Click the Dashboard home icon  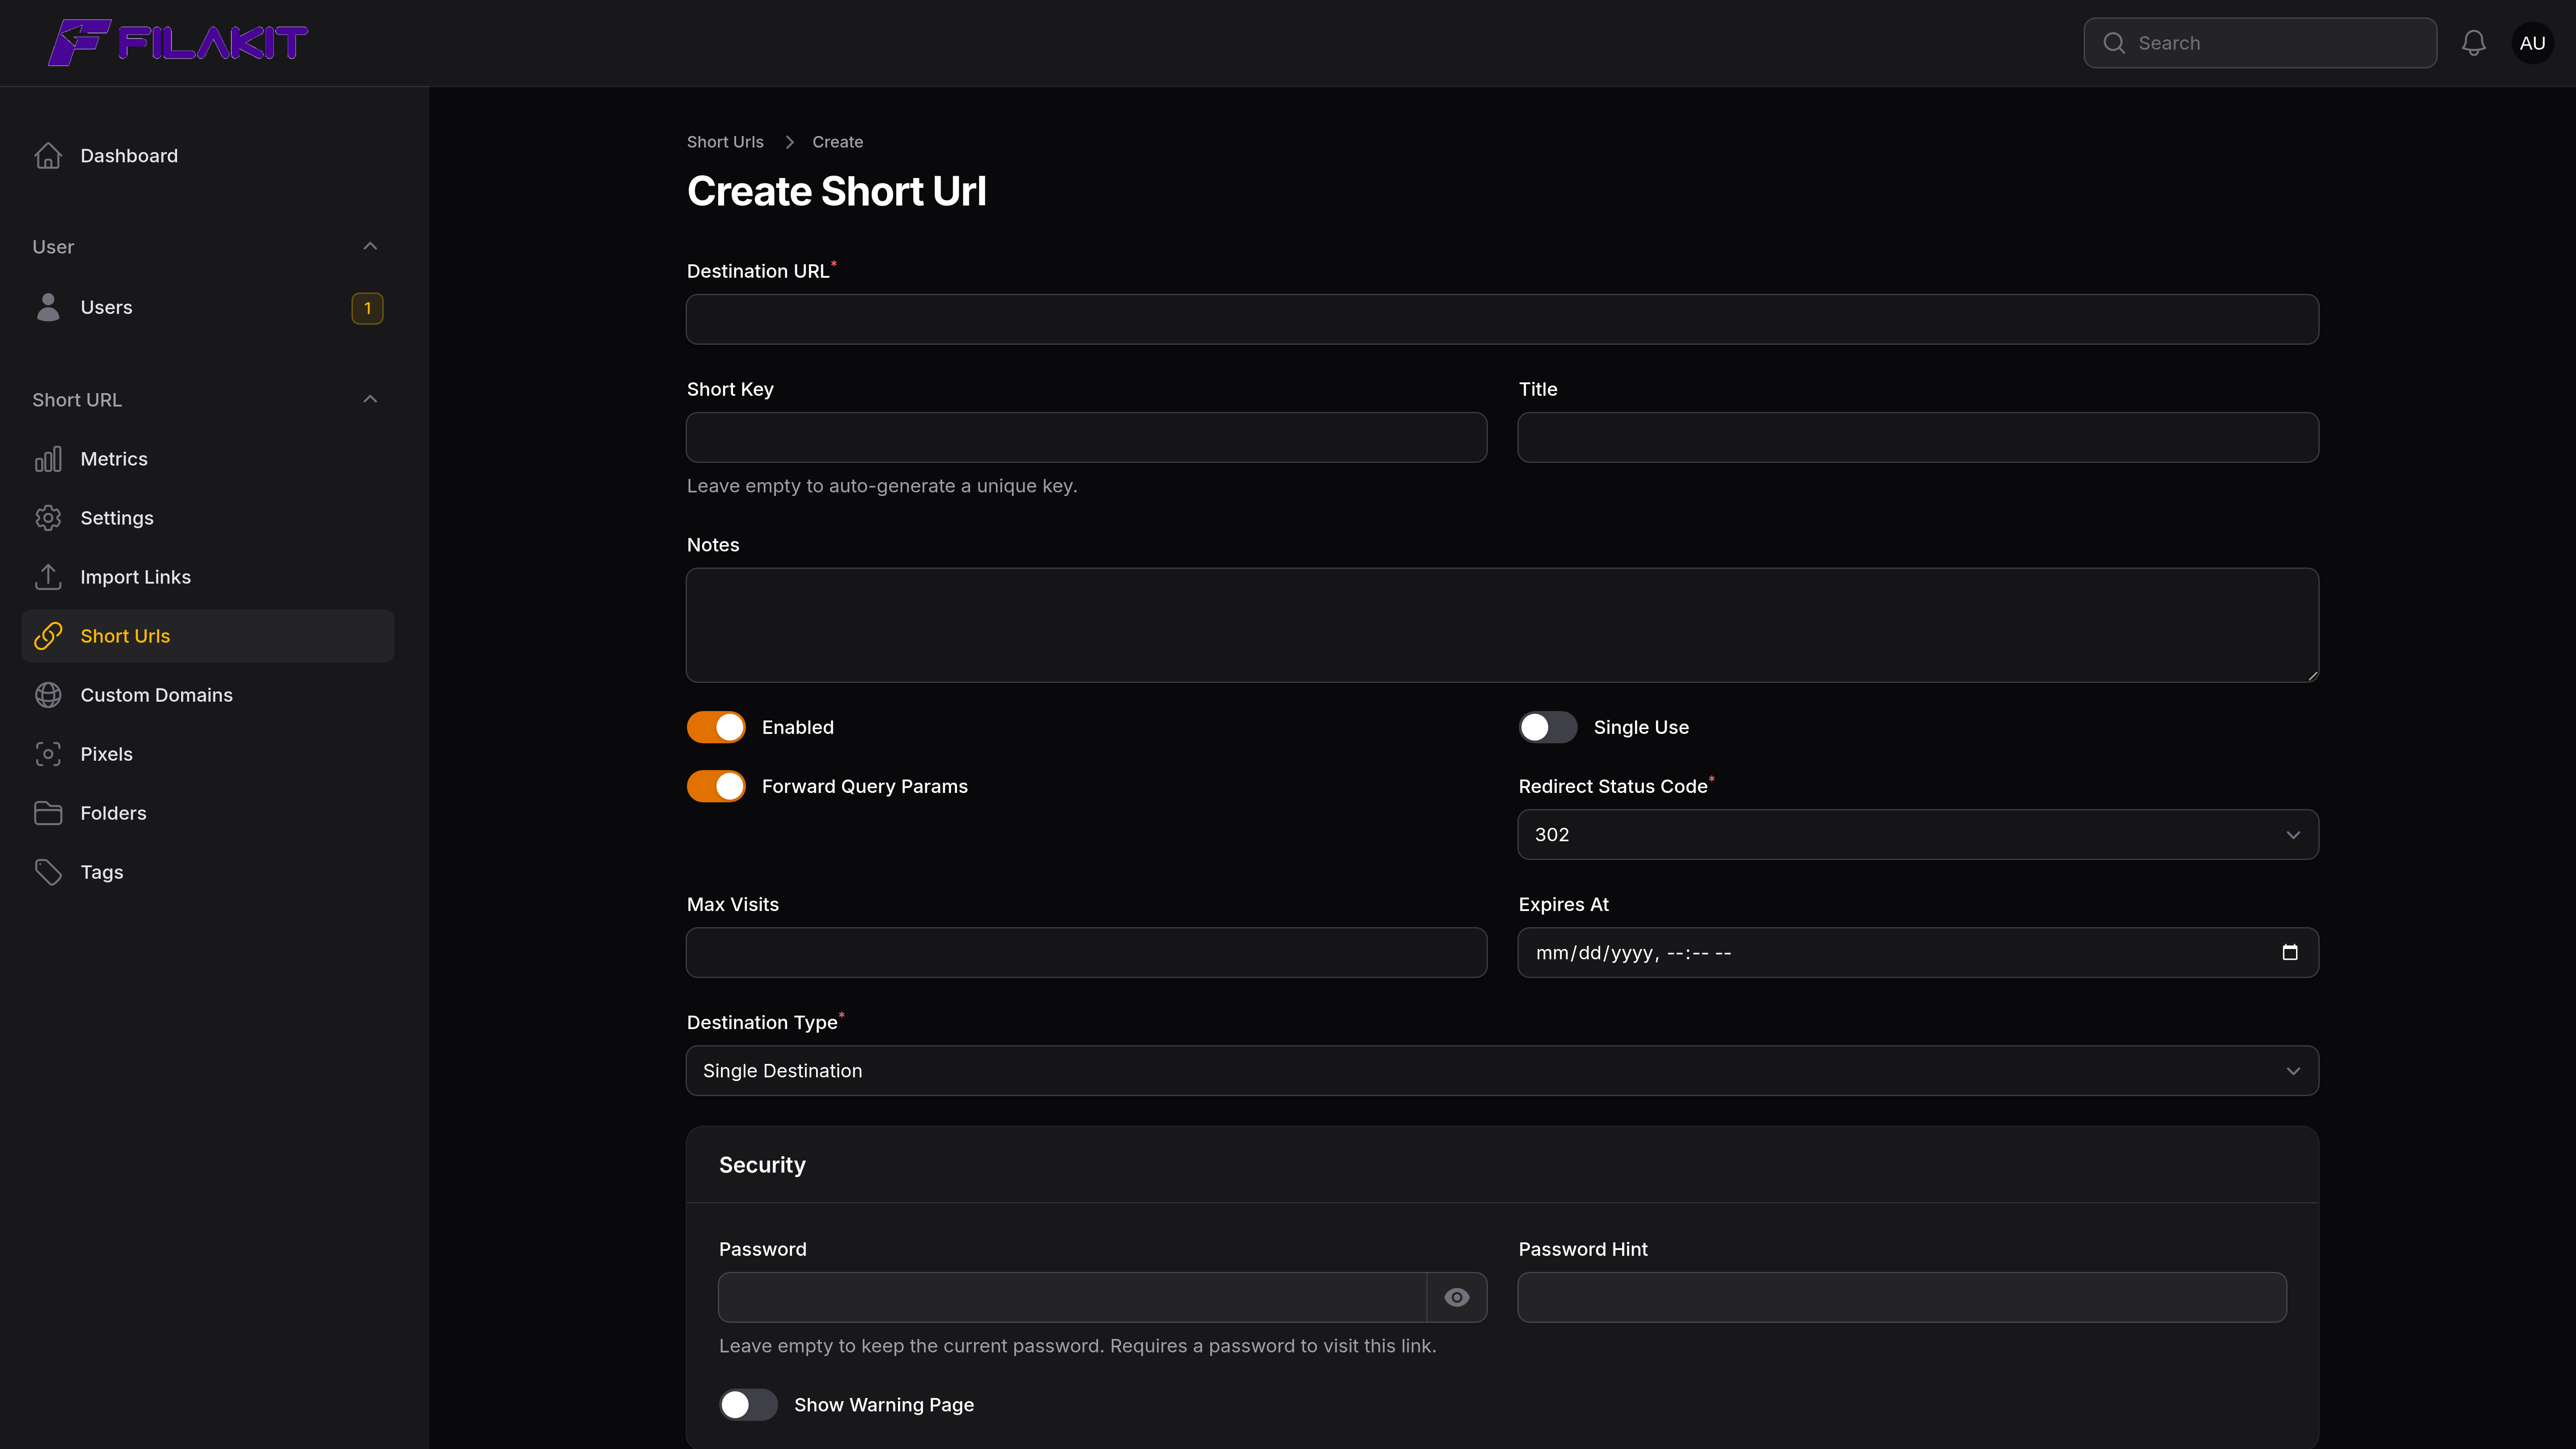tap(48, 156)
